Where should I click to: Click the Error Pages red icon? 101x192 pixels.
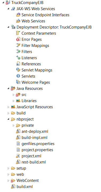[18, 39]
